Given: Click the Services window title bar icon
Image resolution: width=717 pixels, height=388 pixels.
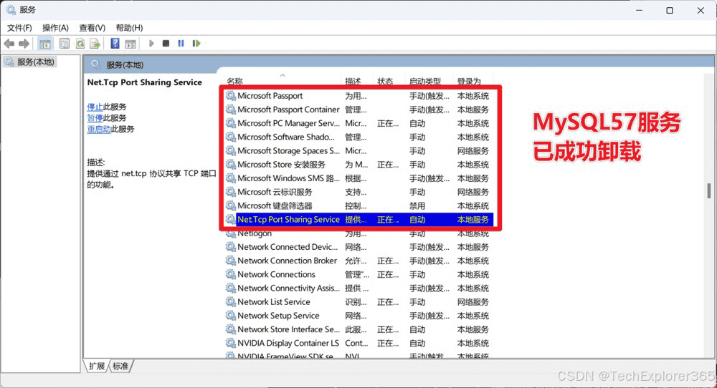Looking at the screenshot, I should tap(11, 10).
